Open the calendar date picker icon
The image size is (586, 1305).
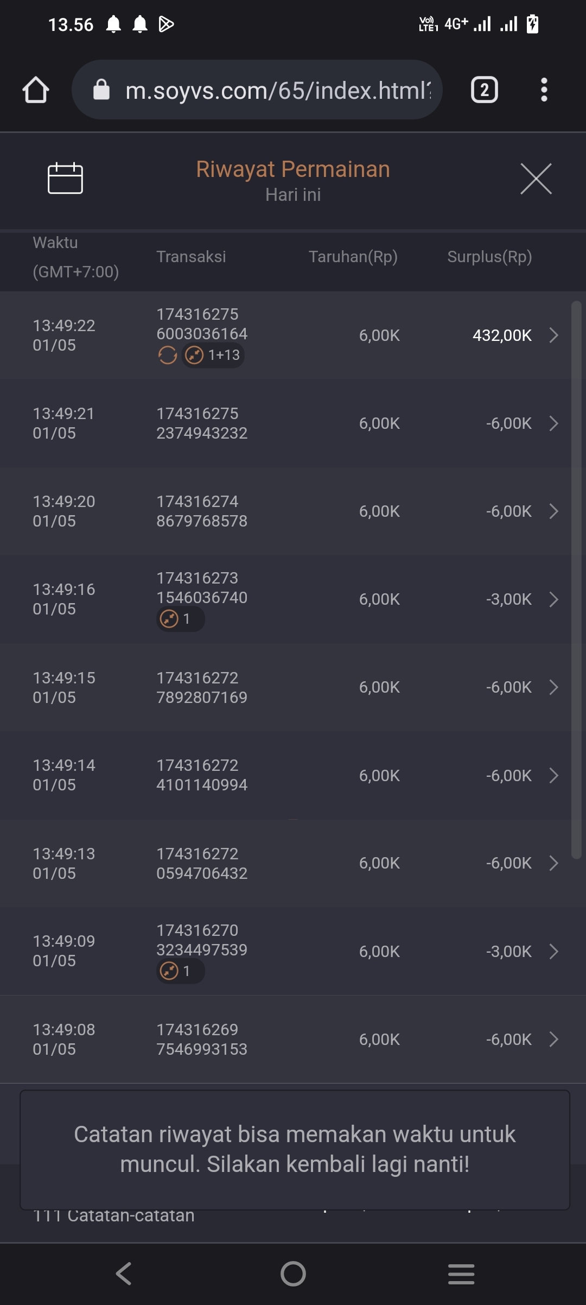[65, 178]
